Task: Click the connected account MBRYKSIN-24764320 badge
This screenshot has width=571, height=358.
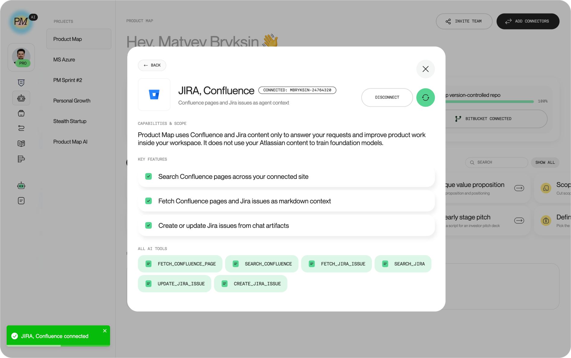Action: click(x=297, y=90)
